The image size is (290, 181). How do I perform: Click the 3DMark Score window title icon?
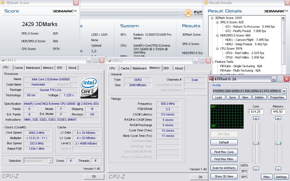click(2, 2)
